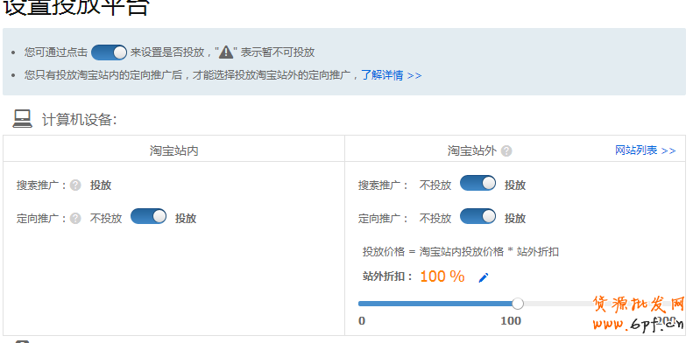Toggle 定向推广 switch under 淘宝站外

pos(477,216)
